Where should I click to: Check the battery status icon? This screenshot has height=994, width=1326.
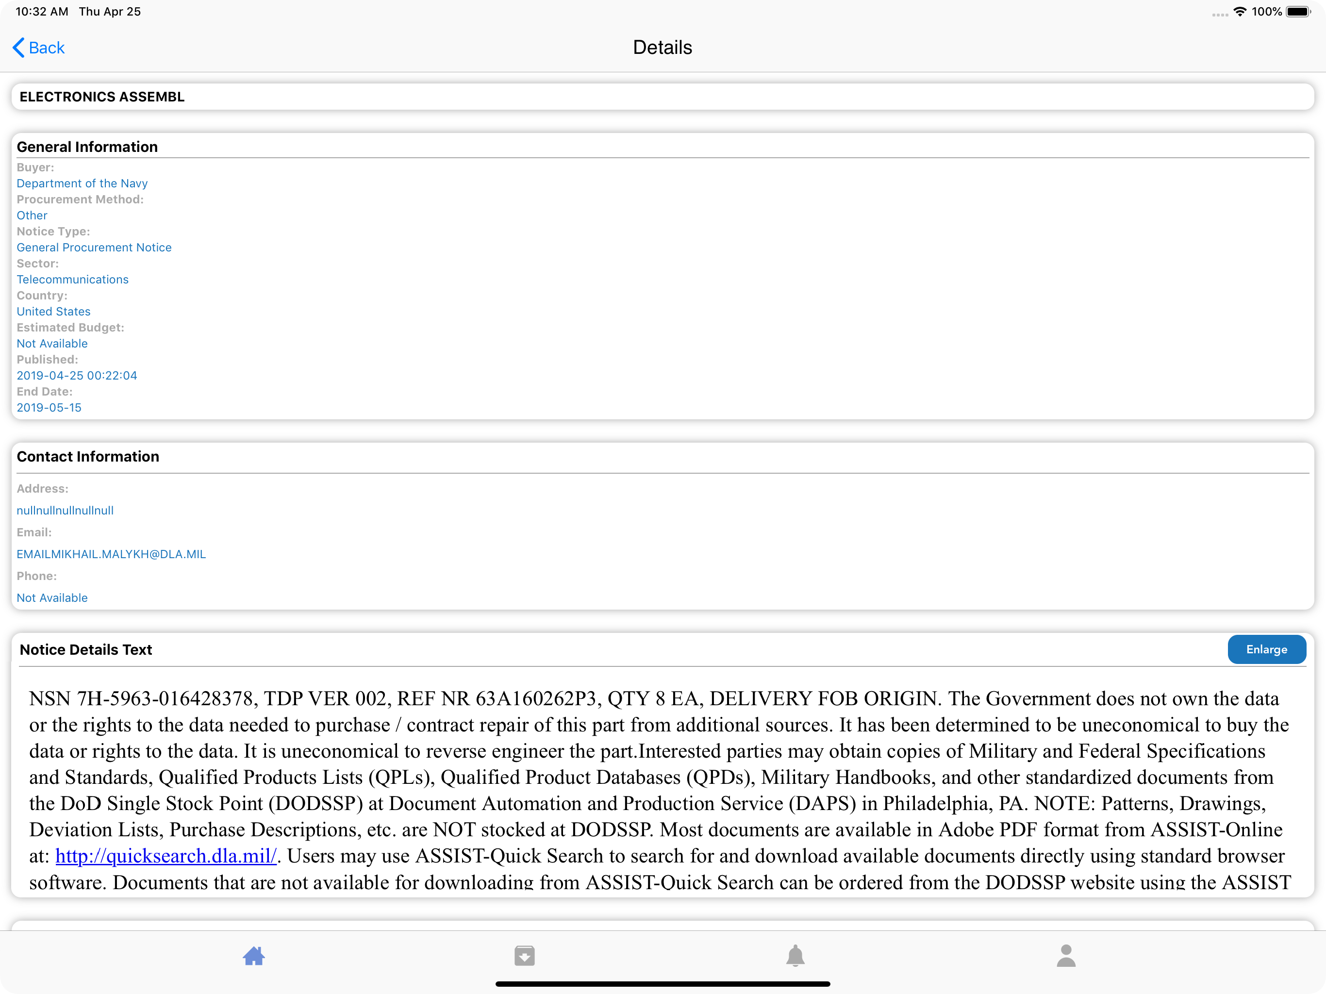click(1298, 11)
